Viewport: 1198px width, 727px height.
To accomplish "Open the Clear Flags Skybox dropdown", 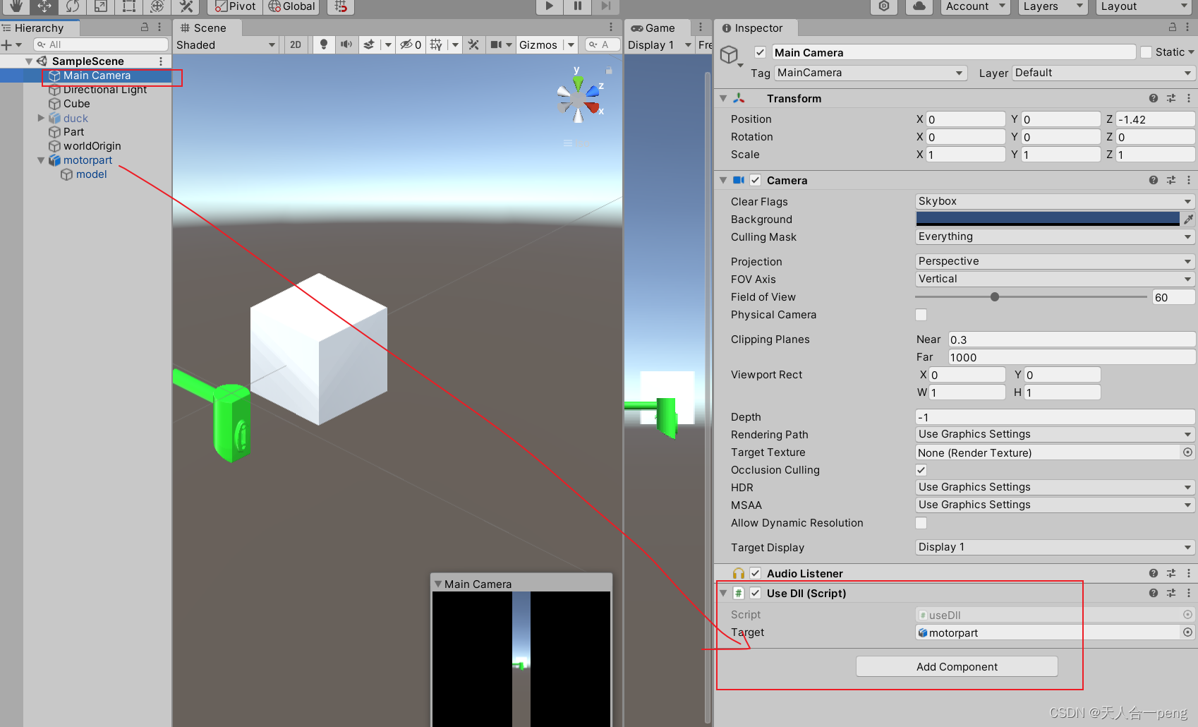I will [x=1053, y=201].
